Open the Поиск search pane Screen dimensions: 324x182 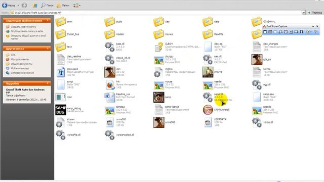click(x=47, y=6)
